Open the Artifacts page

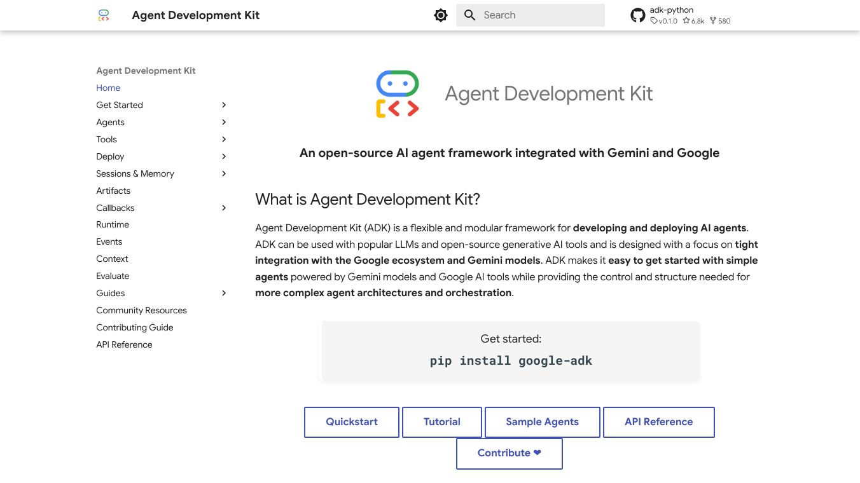point(113,191)
